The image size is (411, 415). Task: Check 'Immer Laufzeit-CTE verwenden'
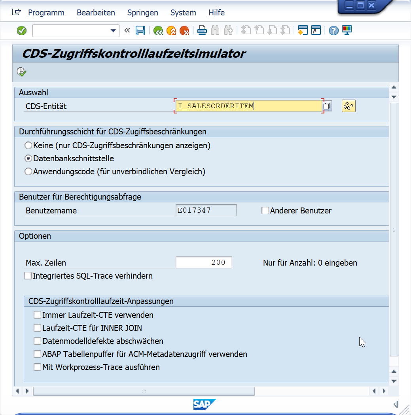[x=37, y=315]
